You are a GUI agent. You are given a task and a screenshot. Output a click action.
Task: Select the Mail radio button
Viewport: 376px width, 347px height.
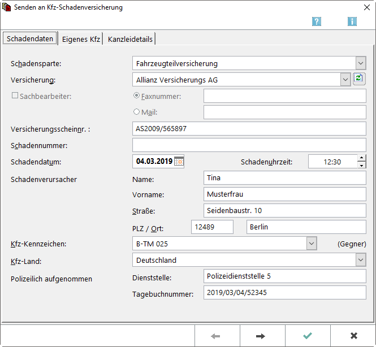click(136, 112)
